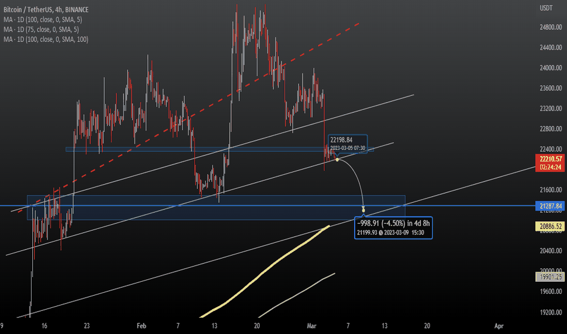Select the narrow blue resistance zone near 22400
This screenshot has width=567, height=334.
[x=220, y=149]
